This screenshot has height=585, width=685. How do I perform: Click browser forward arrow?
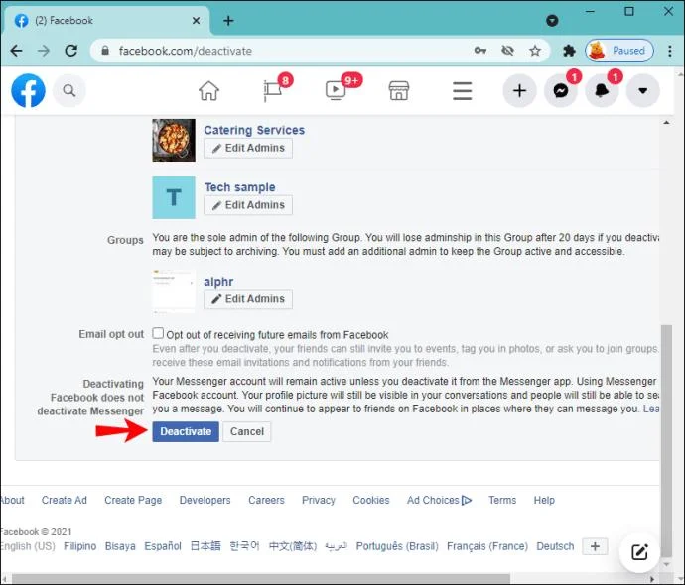[44, 51]
